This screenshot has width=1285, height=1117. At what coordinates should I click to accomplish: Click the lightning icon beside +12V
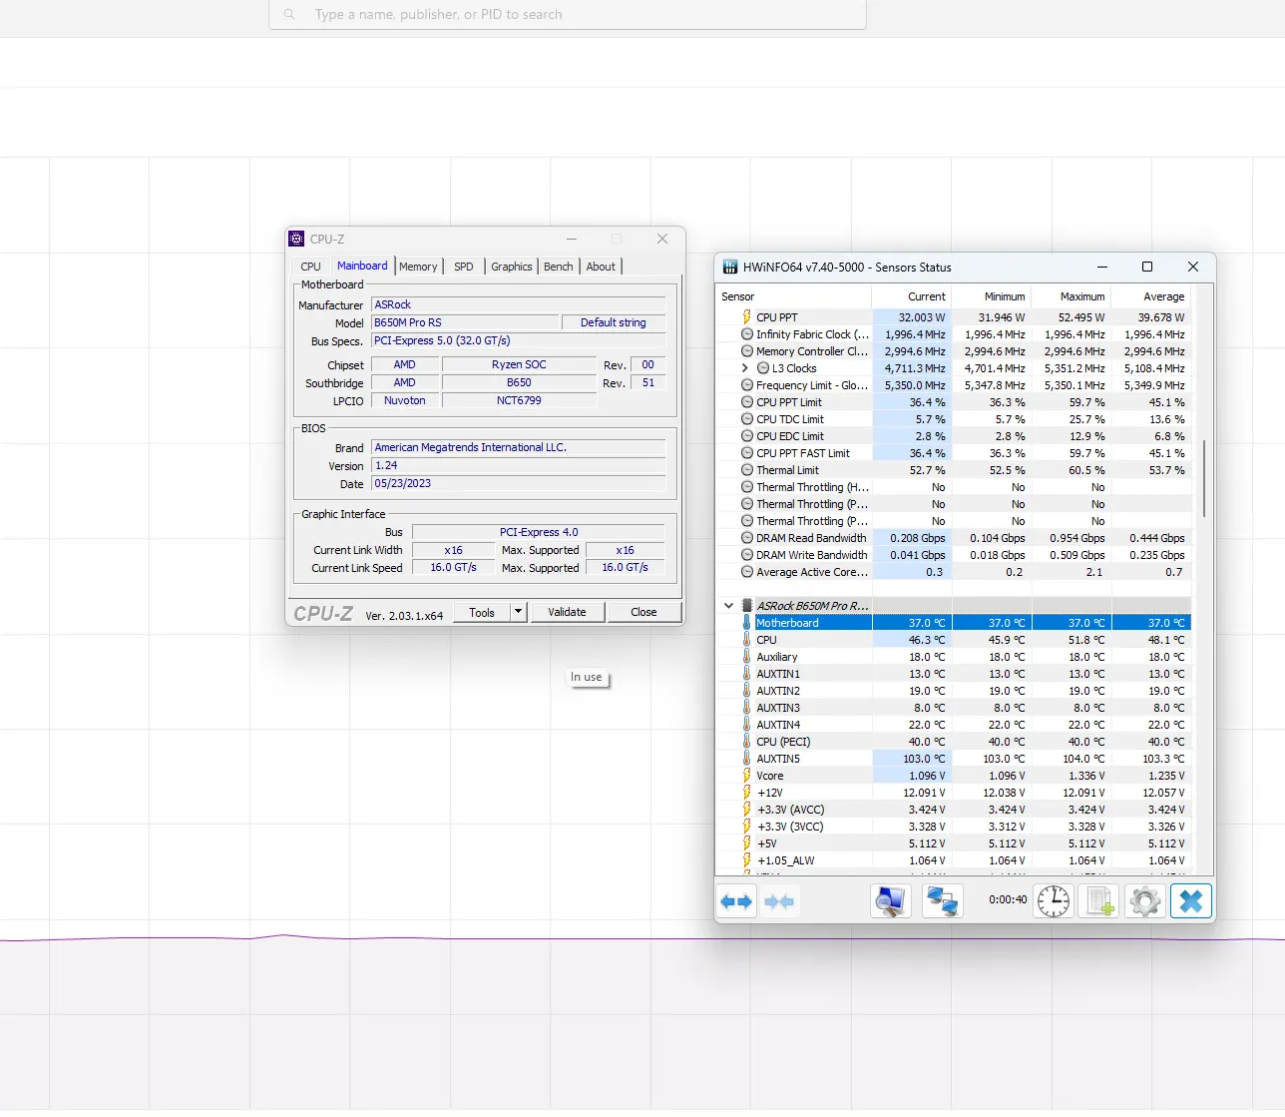[746, 793]
